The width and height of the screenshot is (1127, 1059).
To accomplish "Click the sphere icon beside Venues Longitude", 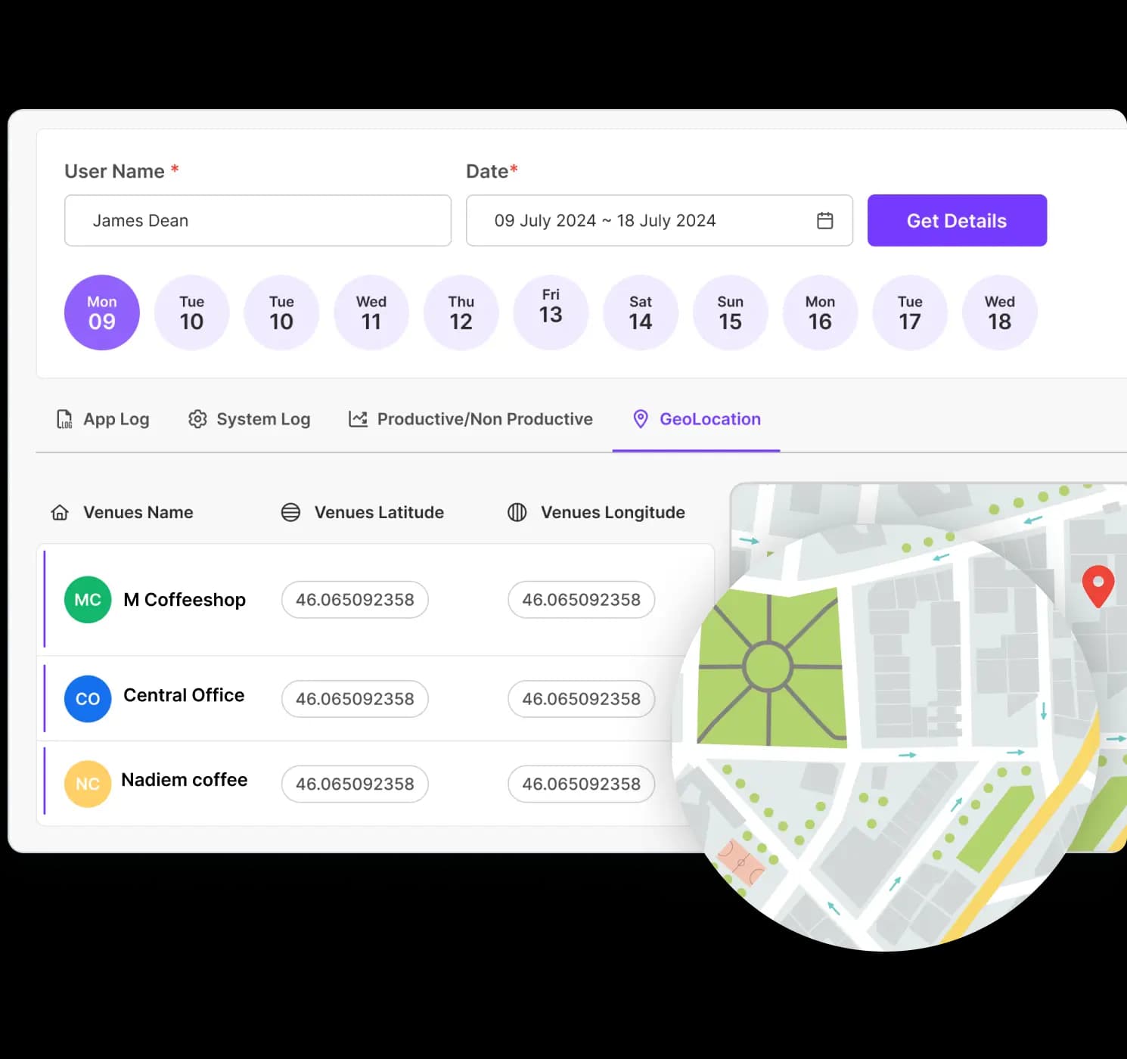I will click(x=517, y=512).
